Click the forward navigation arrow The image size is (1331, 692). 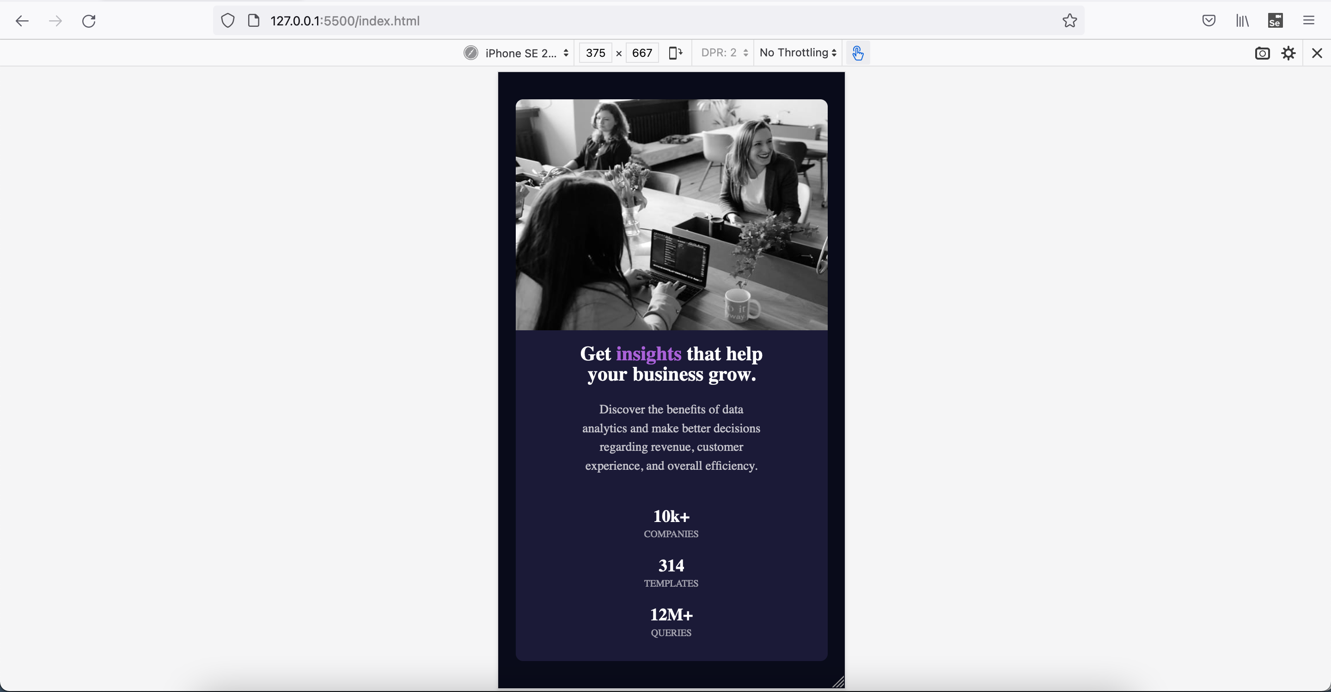[55, 21]
